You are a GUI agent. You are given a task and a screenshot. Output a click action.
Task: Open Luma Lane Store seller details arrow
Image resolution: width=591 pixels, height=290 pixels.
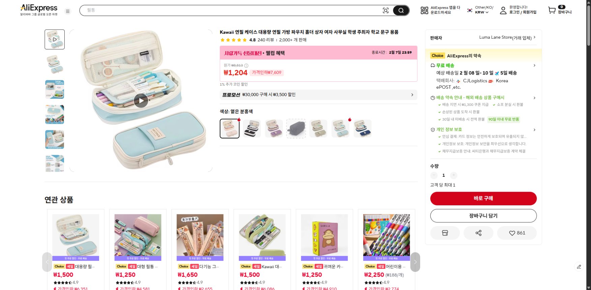pos(535,38)
